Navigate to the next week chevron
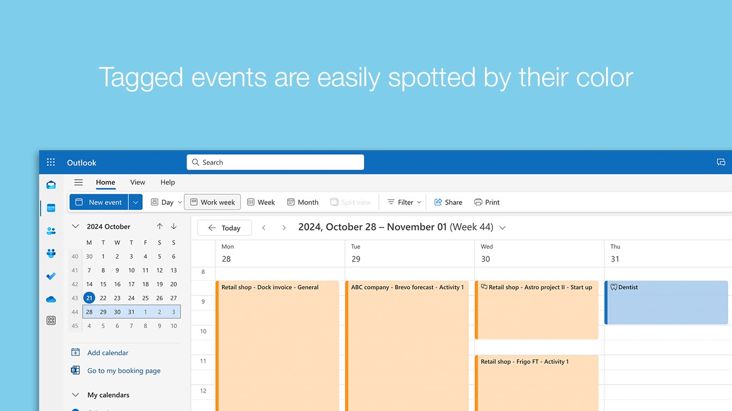 (x=284, y=228)
